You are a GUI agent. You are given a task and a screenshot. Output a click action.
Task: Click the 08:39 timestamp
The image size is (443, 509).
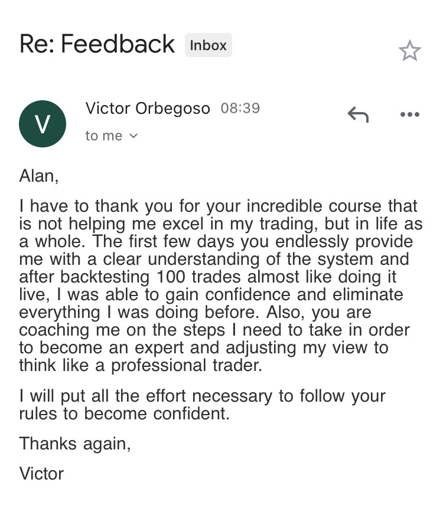point(240,109)
